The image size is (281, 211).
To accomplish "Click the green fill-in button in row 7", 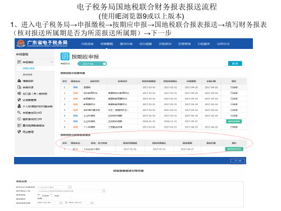I will (234, 122).
